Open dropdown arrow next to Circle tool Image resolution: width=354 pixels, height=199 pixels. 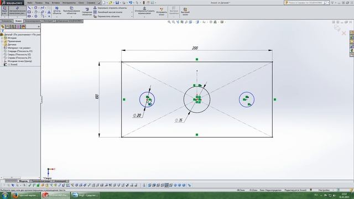click(x=39, y=8)
